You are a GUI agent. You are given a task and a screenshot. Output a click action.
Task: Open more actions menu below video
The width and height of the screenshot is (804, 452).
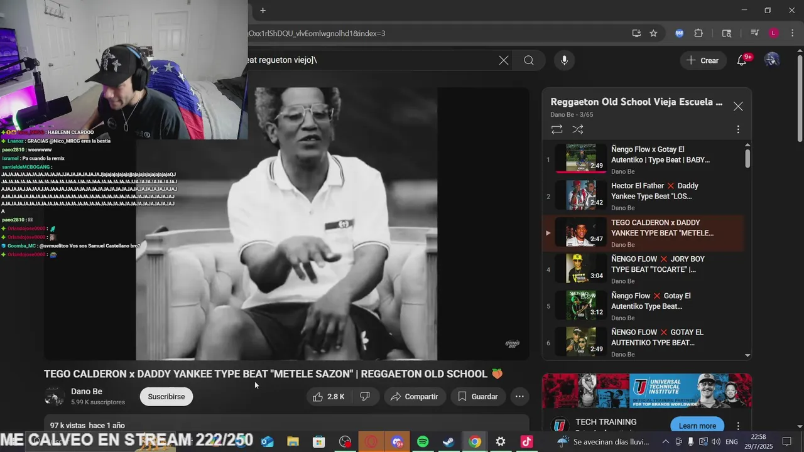point(519,397)
